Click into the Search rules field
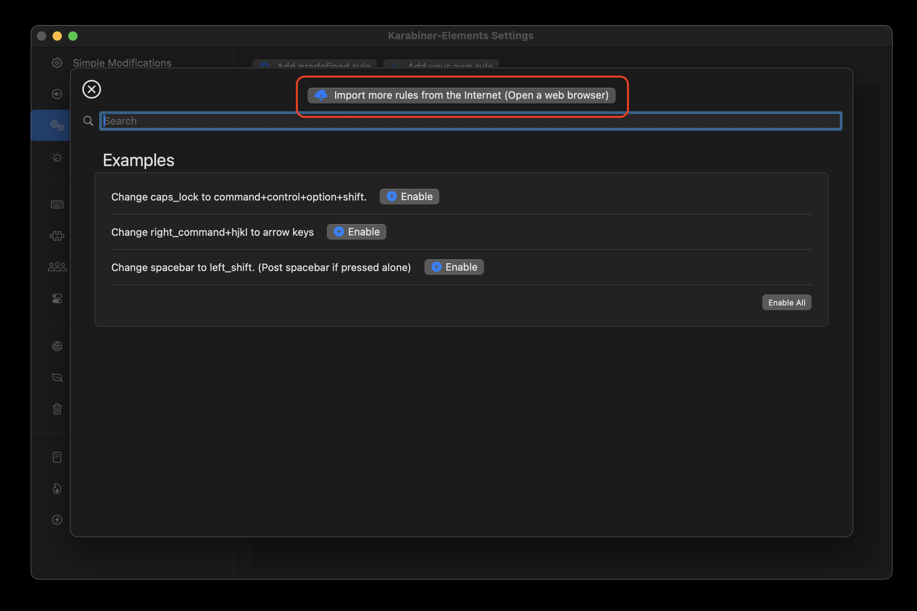917x611 pixels. (x=470, y=121)
